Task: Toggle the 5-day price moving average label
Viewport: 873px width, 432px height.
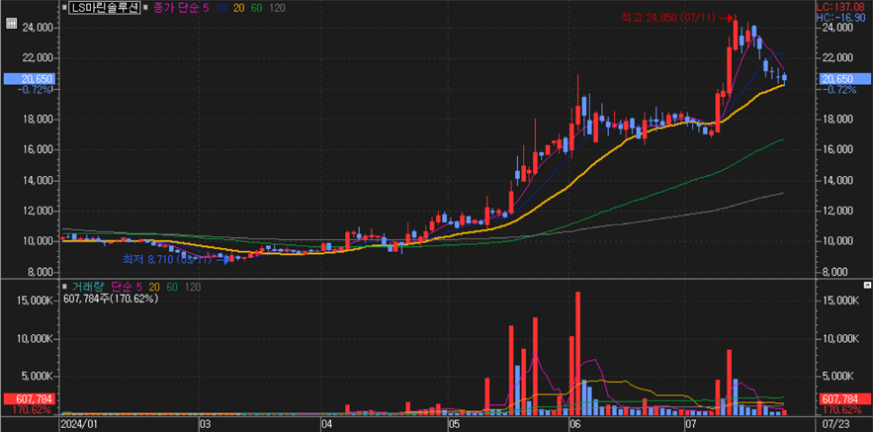Action: (204, 7)
